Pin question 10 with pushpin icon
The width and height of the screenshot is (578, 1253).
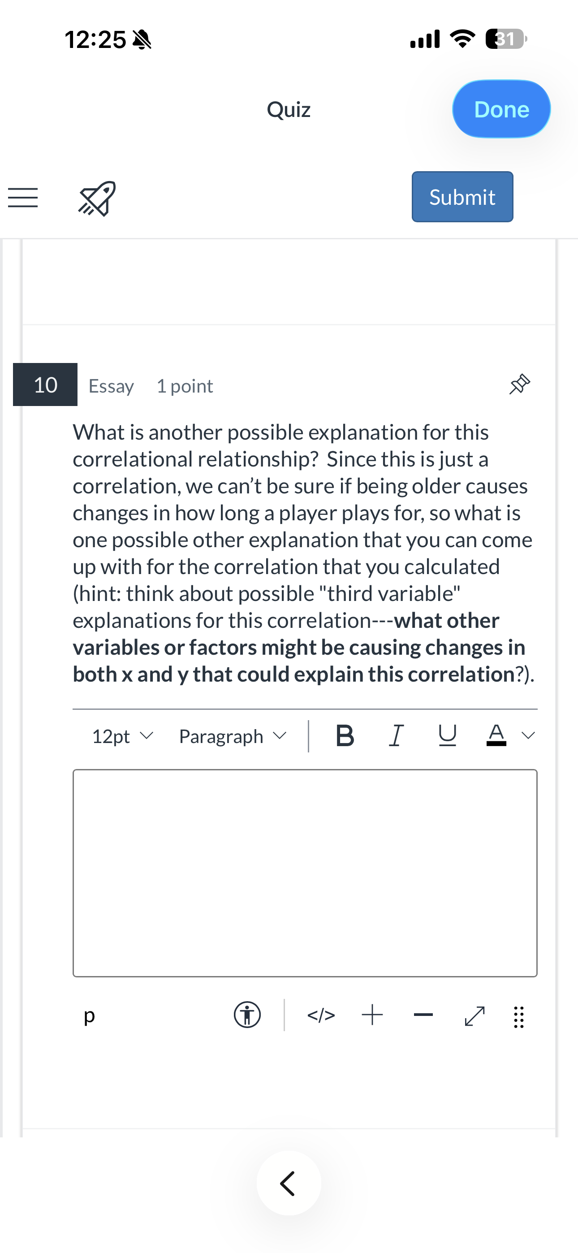click(x=519, y=384)
